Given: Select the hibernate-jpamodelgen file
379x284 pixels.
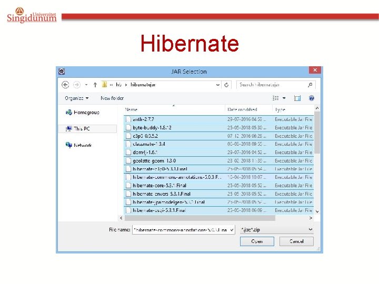Looking at the screenshot, I should [219, 202].
